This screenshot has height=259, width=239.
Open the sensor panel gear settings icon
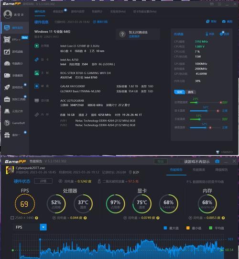(222, 34)
